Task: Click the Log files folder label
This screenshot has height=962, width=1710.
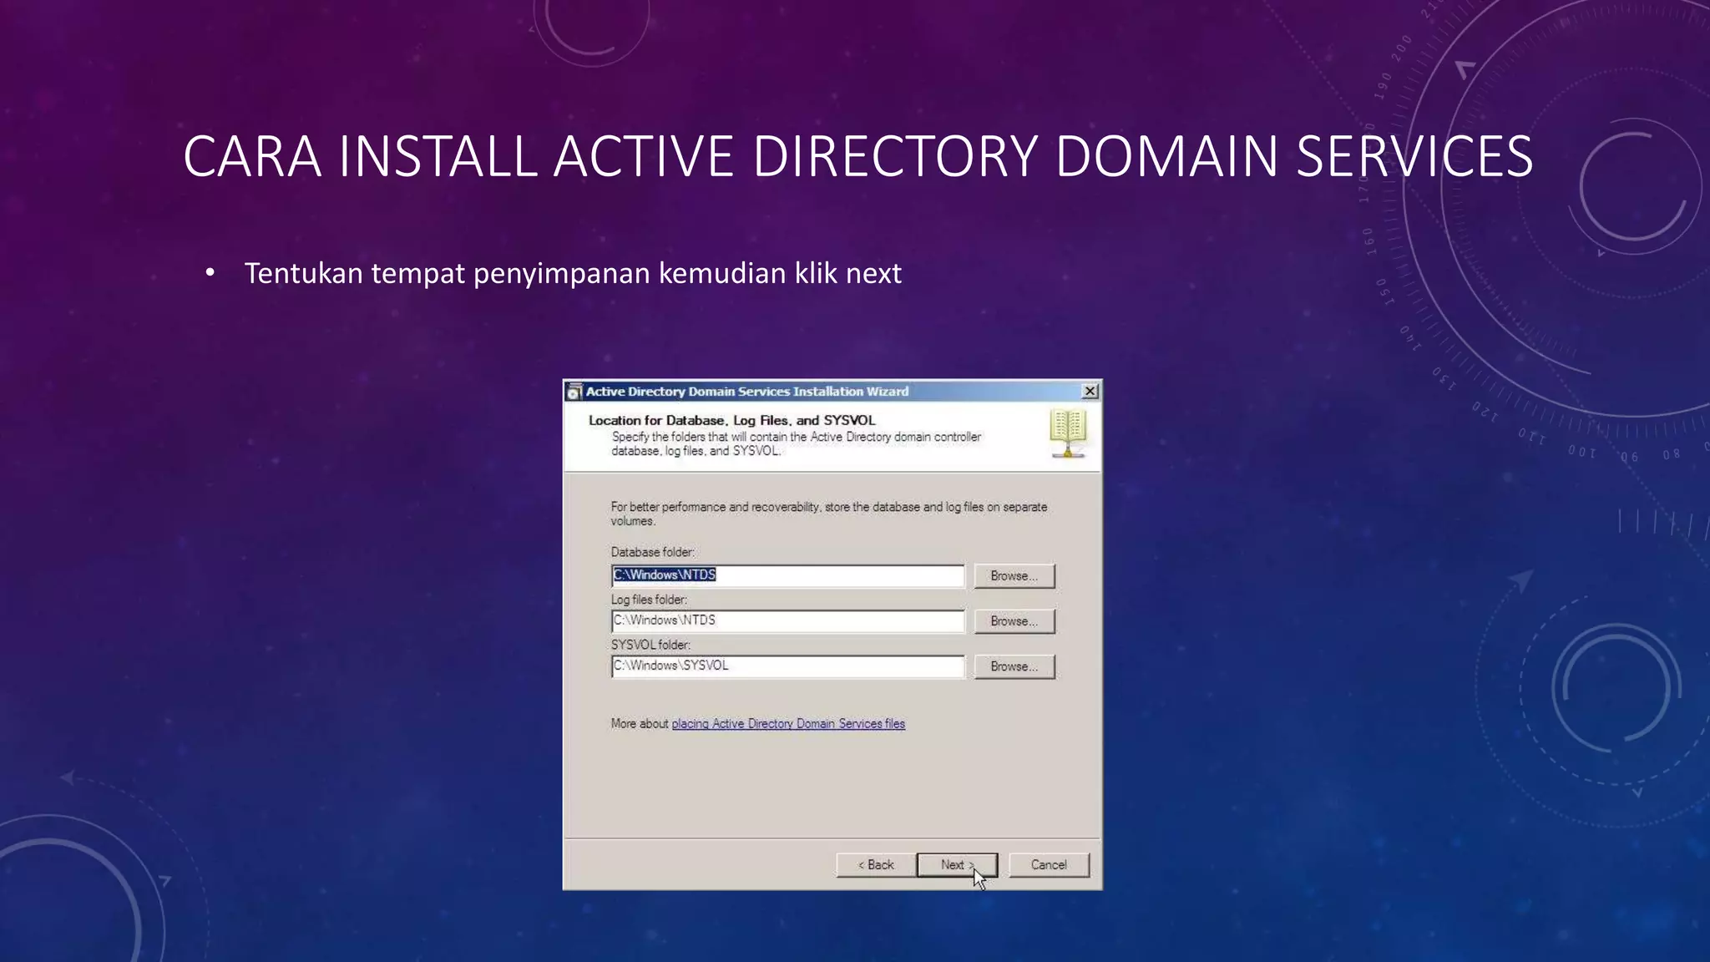Action: point(649,600)
